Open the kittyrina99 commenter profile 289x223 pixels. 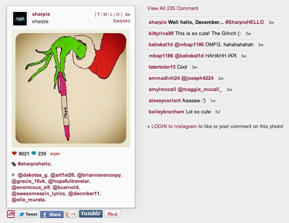(161, 34)
